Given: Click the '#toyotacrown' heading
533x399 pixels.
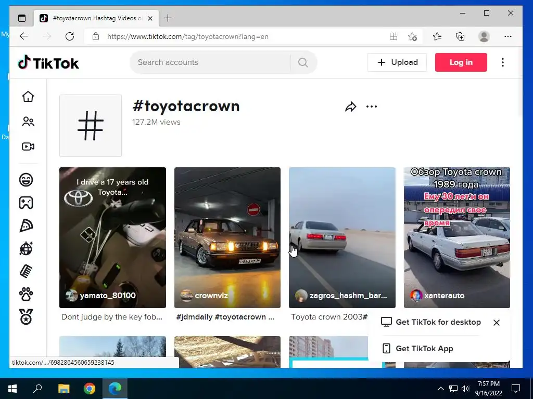Looking at the screenshot, I should coord(186,106).
